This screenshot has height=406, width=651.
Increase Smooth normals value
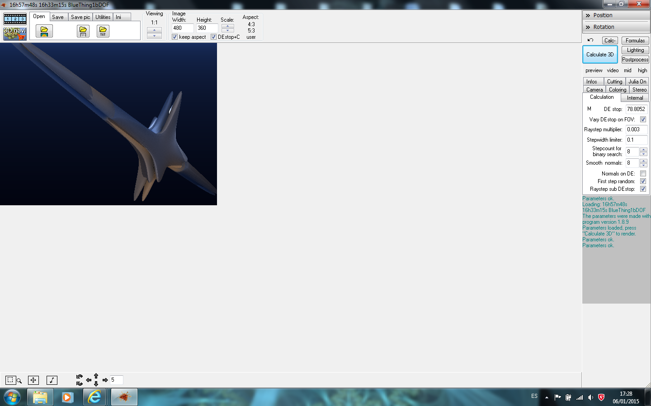pos(643,161)
